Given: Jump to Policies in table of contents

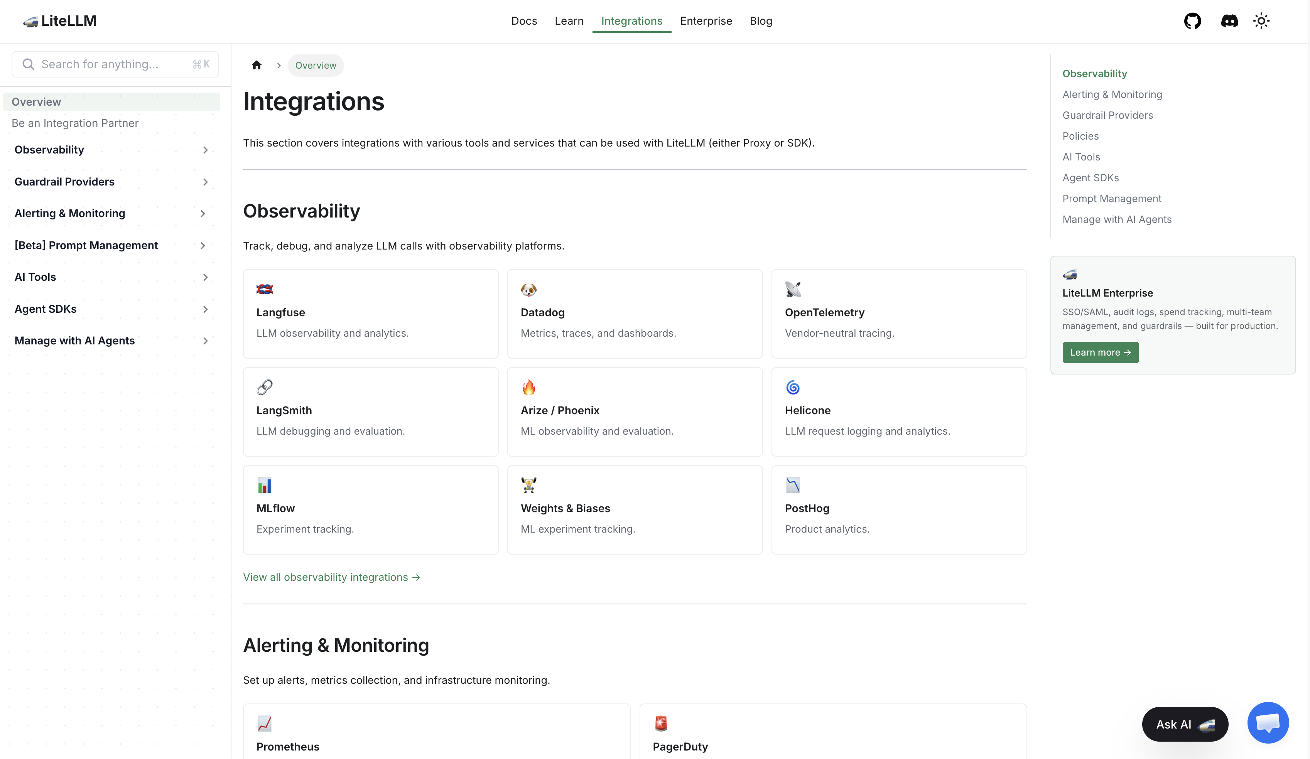Looking at the screenshot, I should (1080, 136).
